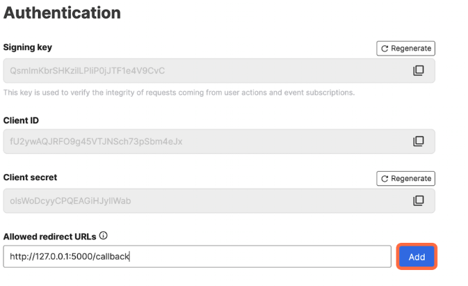The width and height of the screenshot is (468, 286).
Task: Click inside the Signing key field
Action: tap(219, 71)
